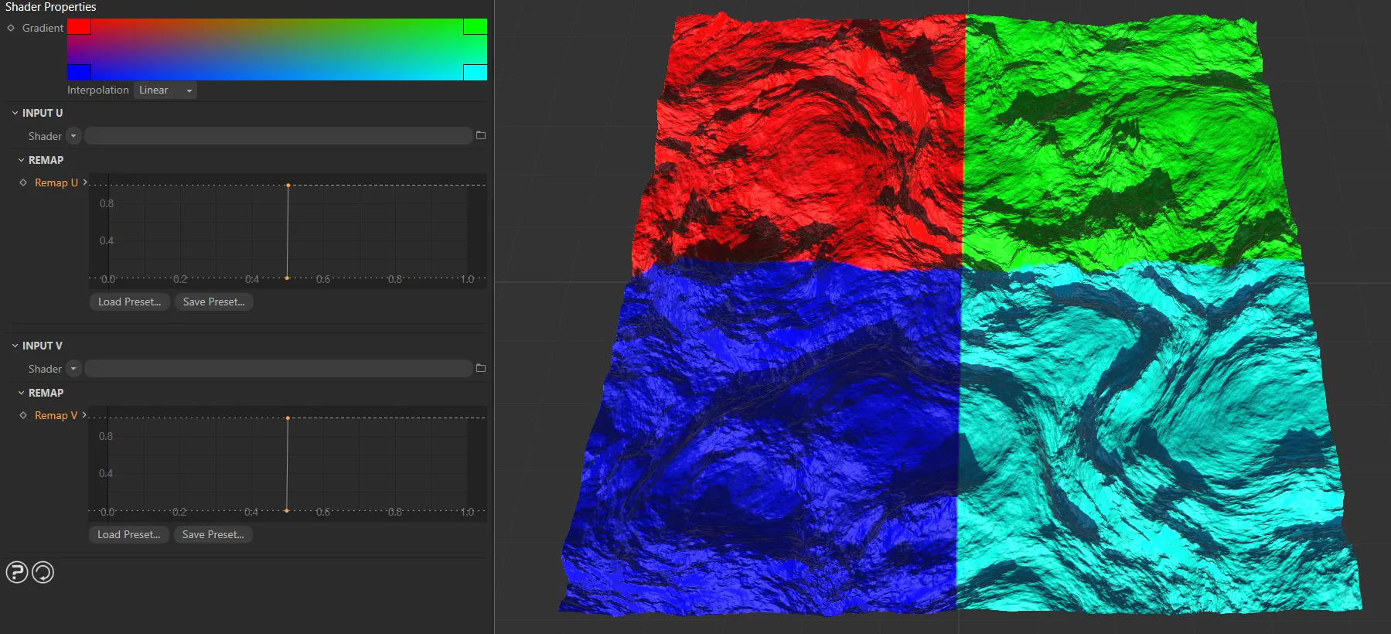The width and height of the screenshot is (1391, 634).
Task: Collapse the INPUT V section
Action: 15,346
